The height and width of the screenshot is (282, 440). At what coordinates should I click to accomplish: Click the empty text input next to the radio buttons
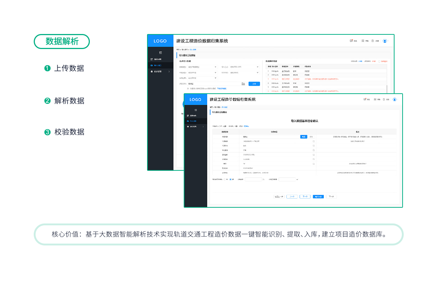tap(253, 179)
